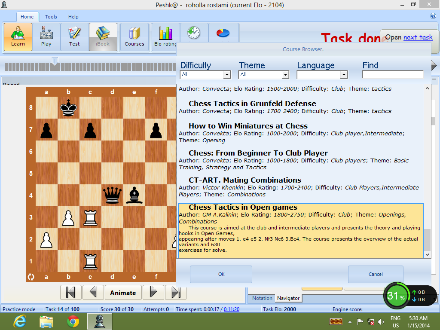Select the black pawn on a7
The width and height of the screenshot is (440, 330).
tap(46, 130)
